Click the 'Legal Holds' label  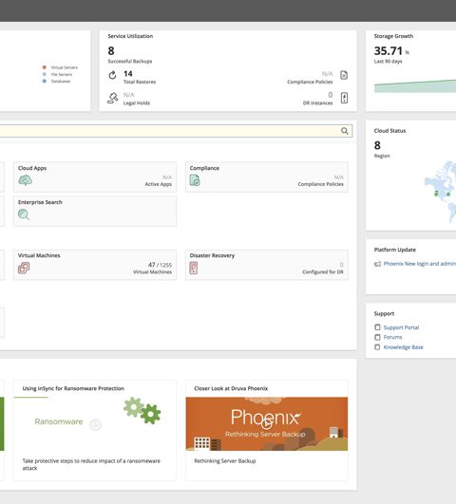pyautogui.click(x=137, y=103)
